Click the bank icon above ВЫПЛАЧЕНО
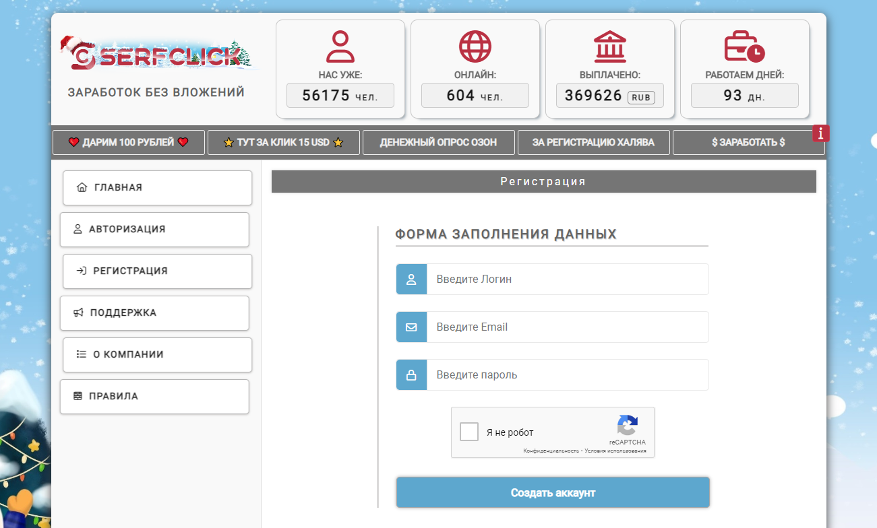 610,47
